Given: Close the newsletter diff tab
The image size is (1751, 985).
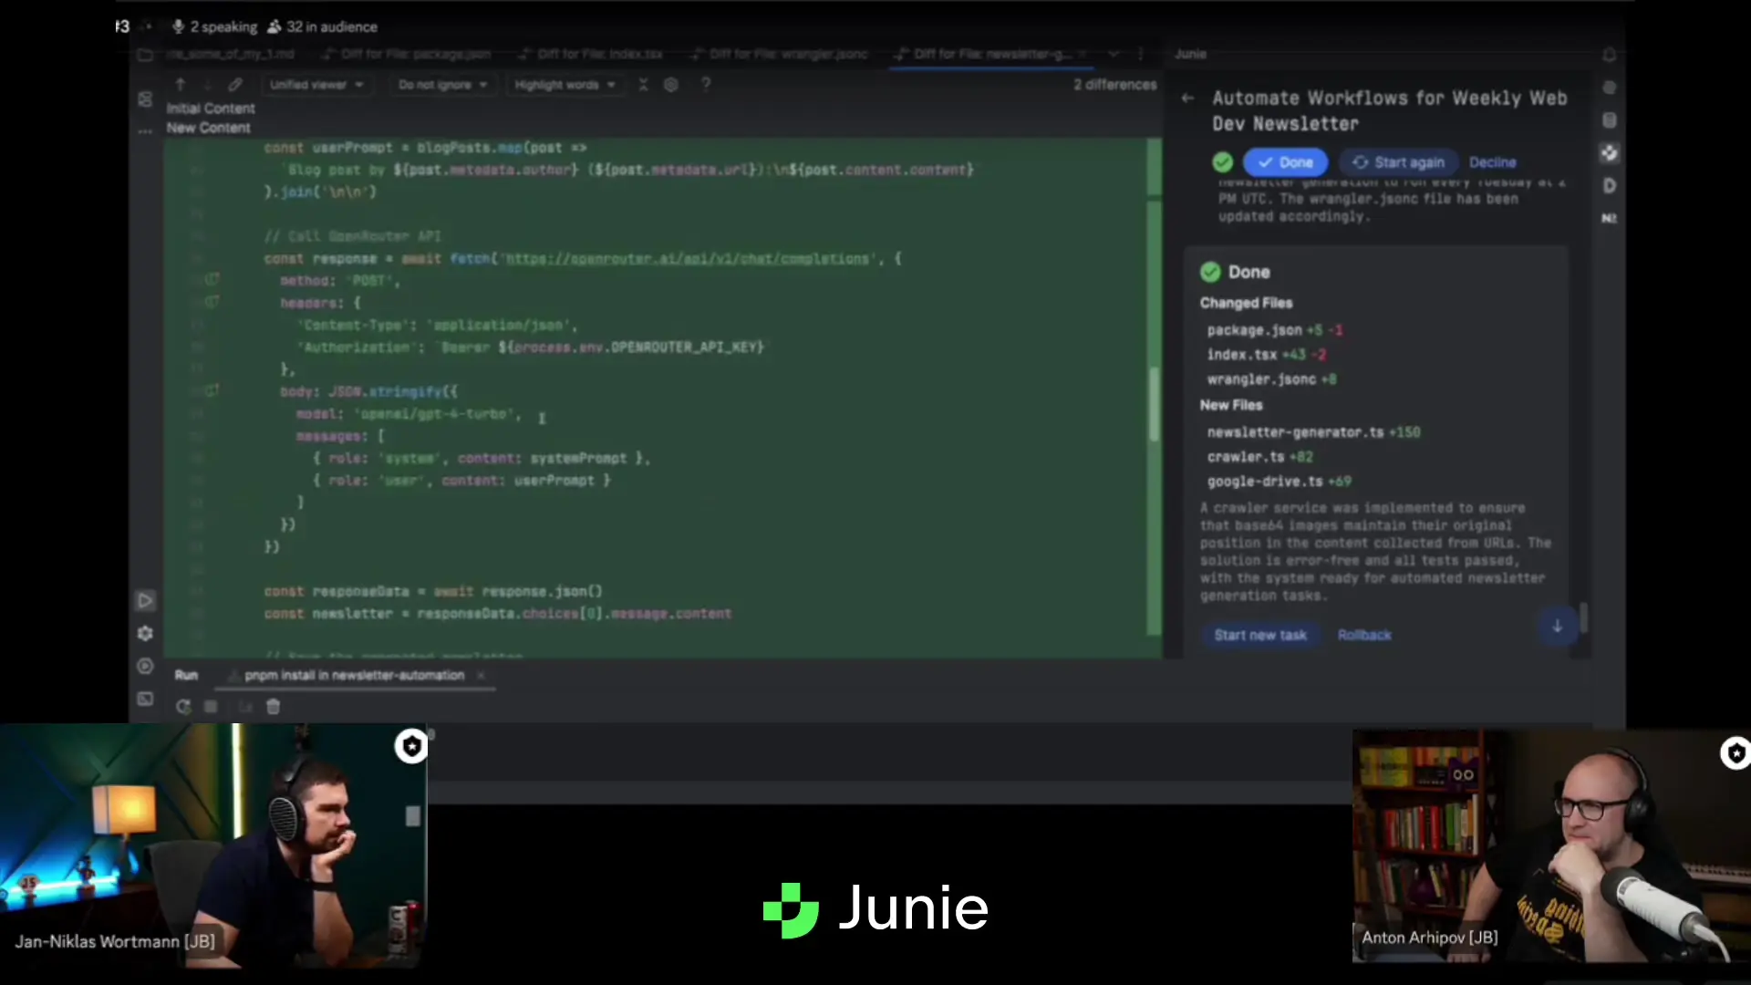Looking at the screenshot, I should coord(1083,55).
